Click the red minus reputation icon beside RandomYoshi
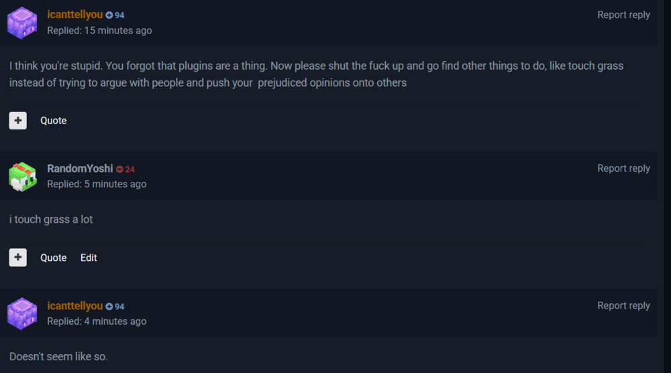Image resolution: width=671 pixels, height=373 pixels. [119, 169]
